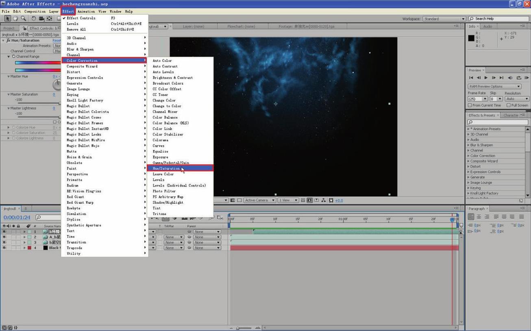Image resolution: width=531 pixels, height=331 pixels.
Task: Open 1 View layout dropdown
Action: pyautogui.click(x=288, y=200)
